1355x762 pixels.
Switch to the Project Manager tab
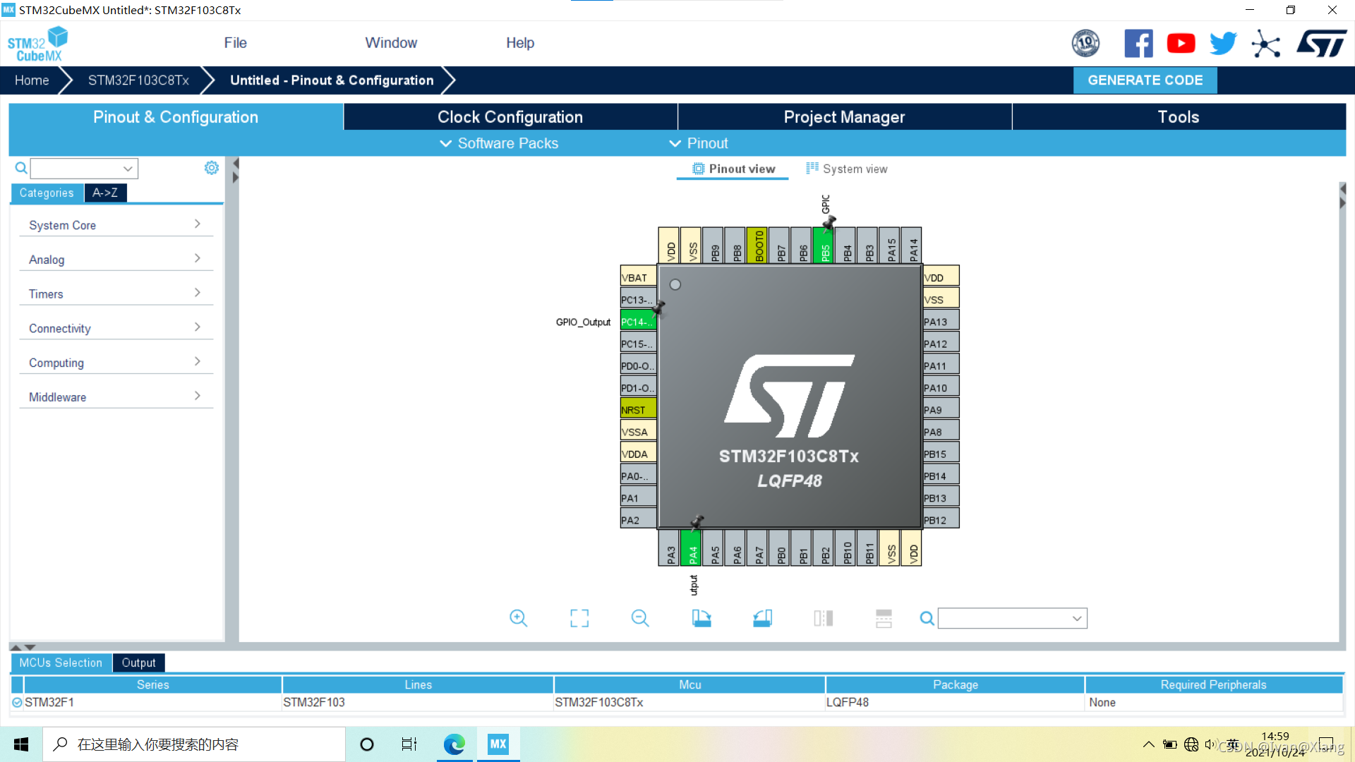(844, 117)
